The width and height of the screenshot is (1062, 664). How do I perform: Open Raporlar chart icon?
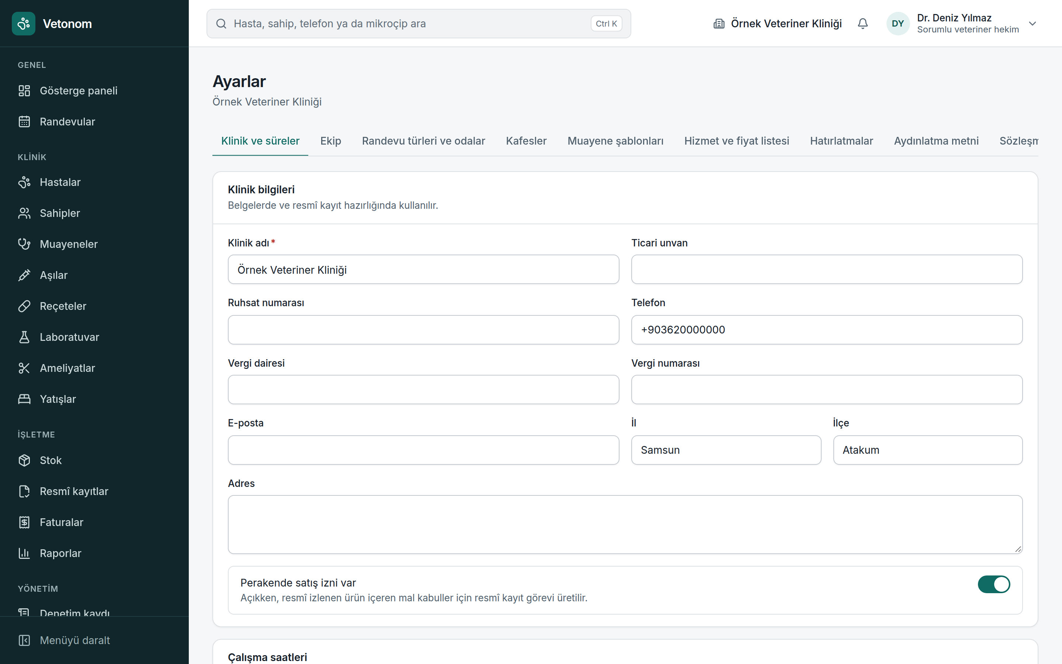24,553
